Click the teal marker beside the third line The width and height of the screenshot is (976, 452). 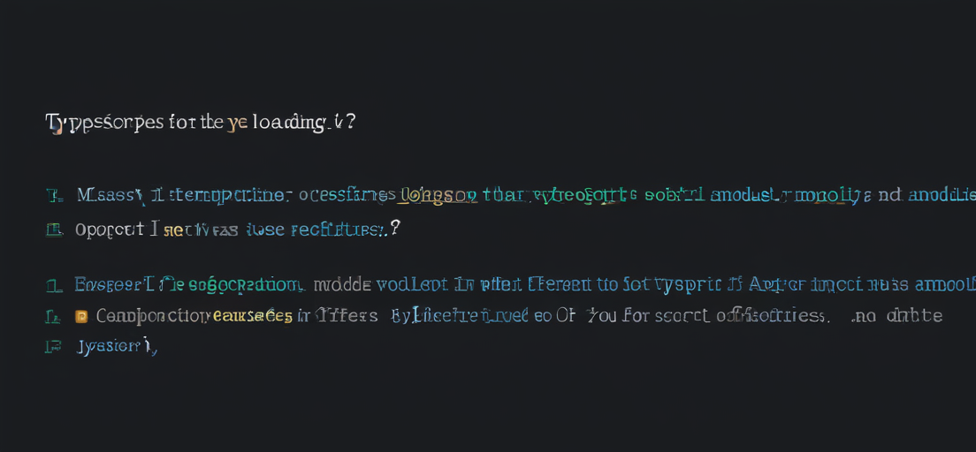(x=55, y=287)
